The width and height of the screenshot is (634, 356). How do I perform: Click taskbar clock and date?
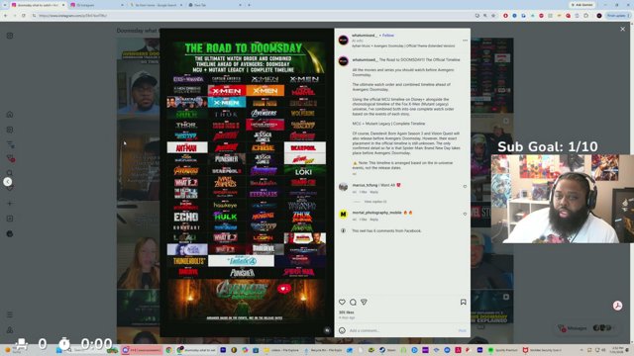[x=617, y=350]
